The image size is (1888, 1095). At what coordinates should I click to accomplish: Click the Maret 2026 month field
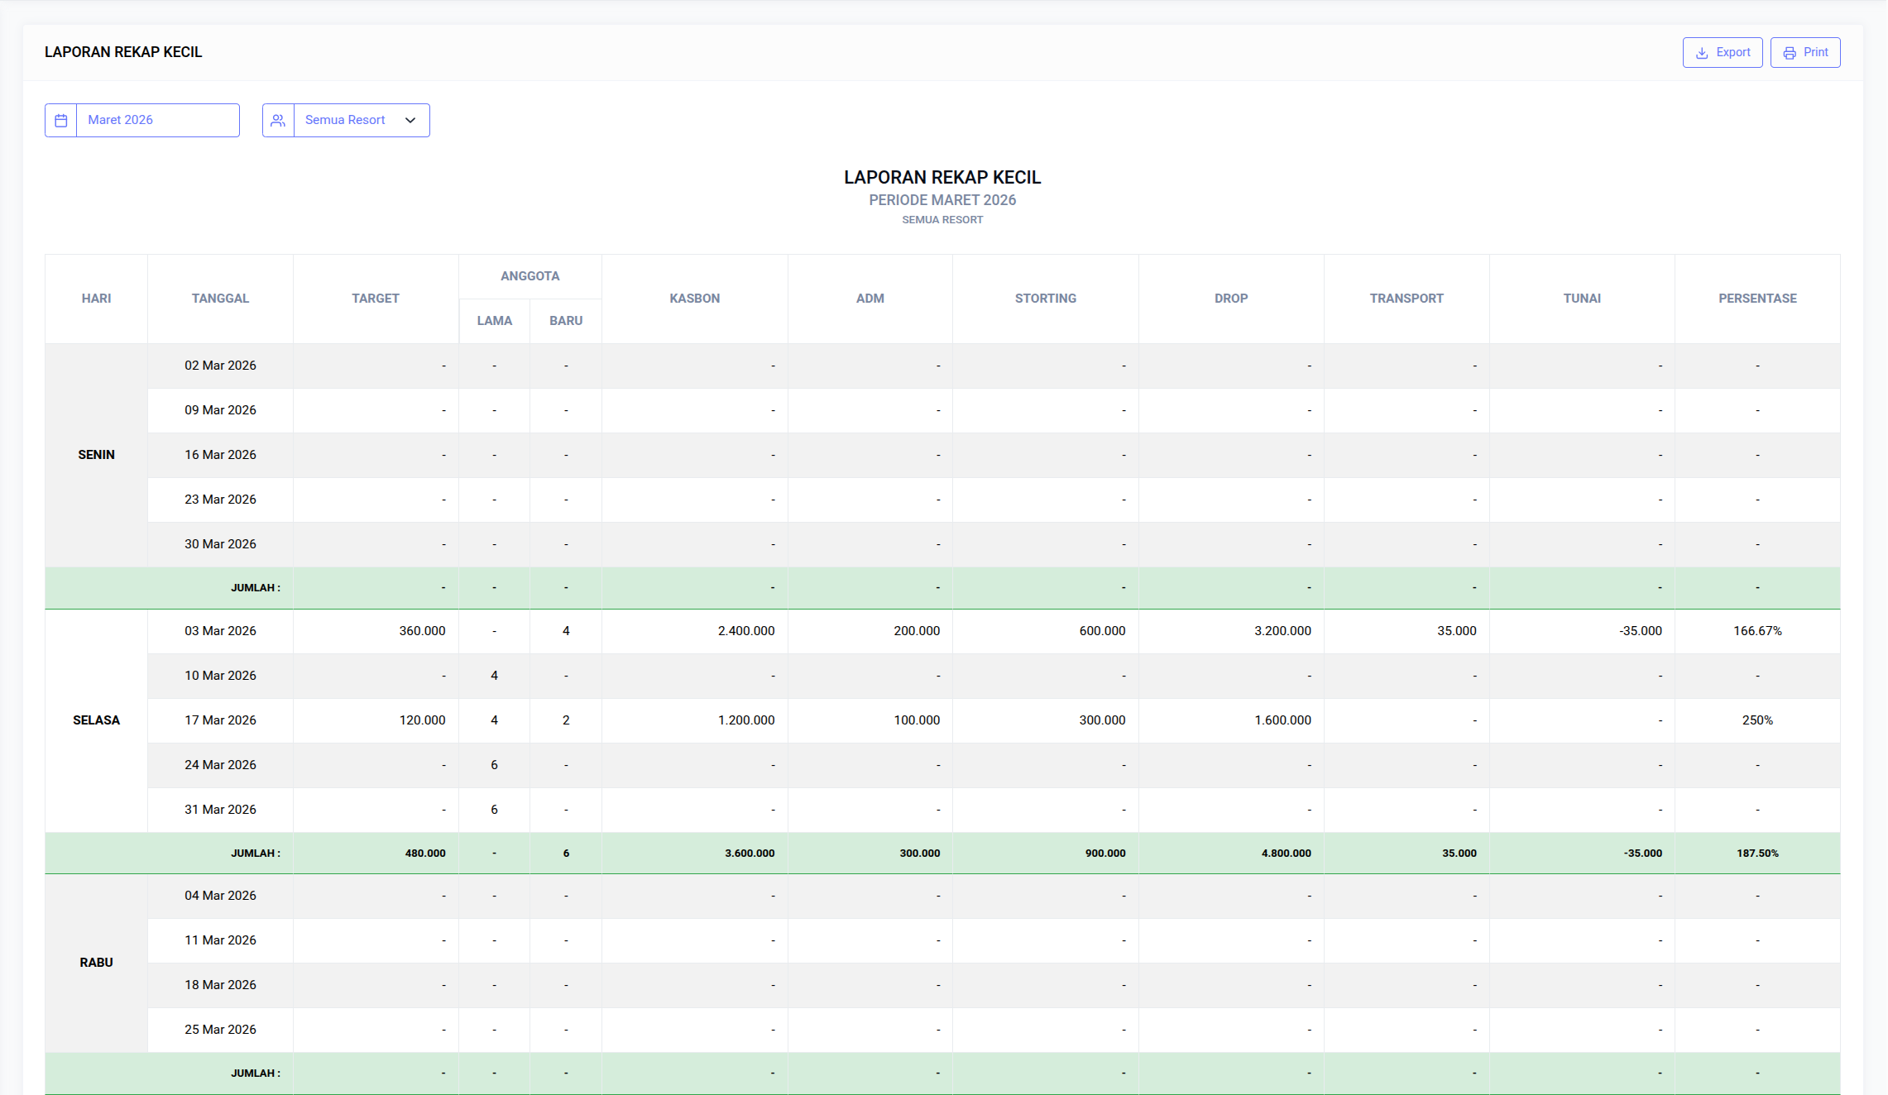[x=157, y=121]
